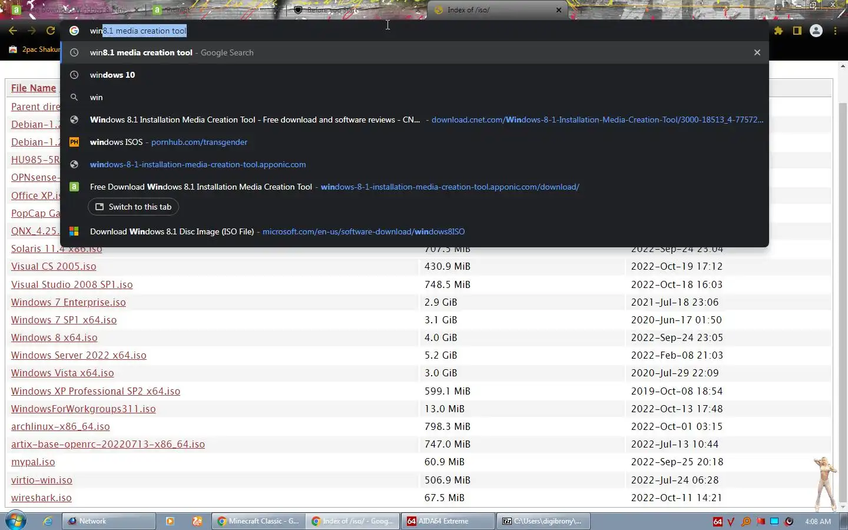Click the 4:08 AM clock
This screenshot has height=530, width=848.
point(818,522)
